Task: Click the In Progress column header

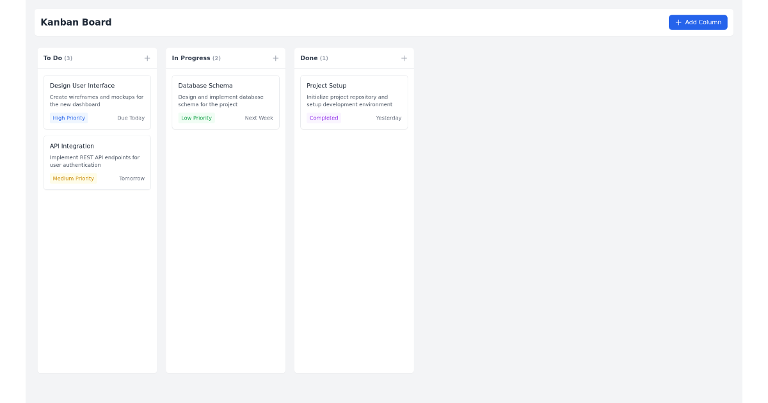Action: point(195,58)
